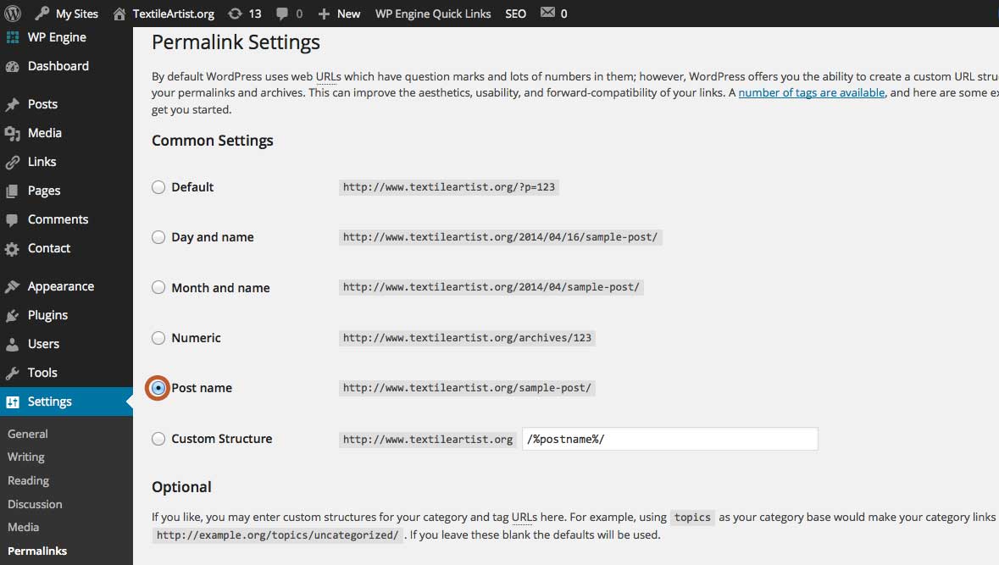Open Tools via its wrench icon
This screenshot has height=565, width=999.
pos(12,374)
